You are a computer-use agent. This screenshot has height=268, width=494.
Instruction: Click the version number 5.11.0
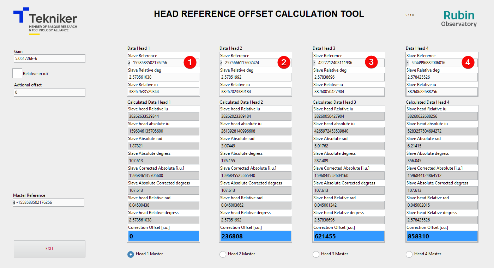click(x=410, y=15)
